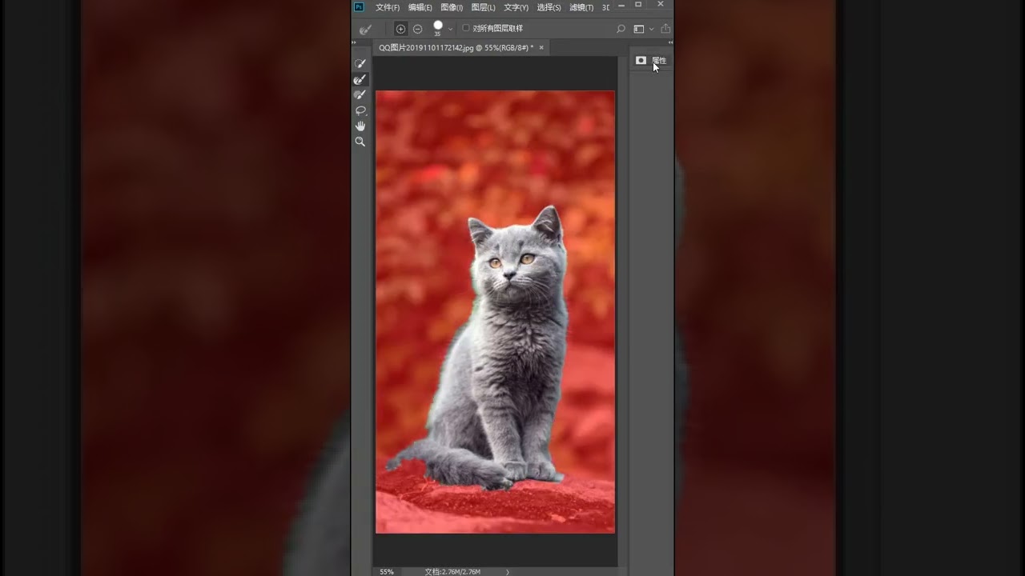The height and width of the screenshot is (576, 1025).
Task: Open the 属性 properties panel
Action: pos(659,61)
